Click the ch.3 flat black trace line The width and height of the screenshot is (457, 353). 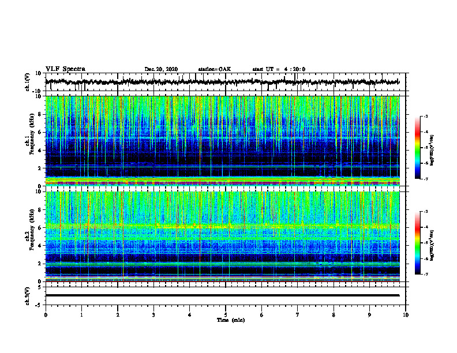click(222, 295)
